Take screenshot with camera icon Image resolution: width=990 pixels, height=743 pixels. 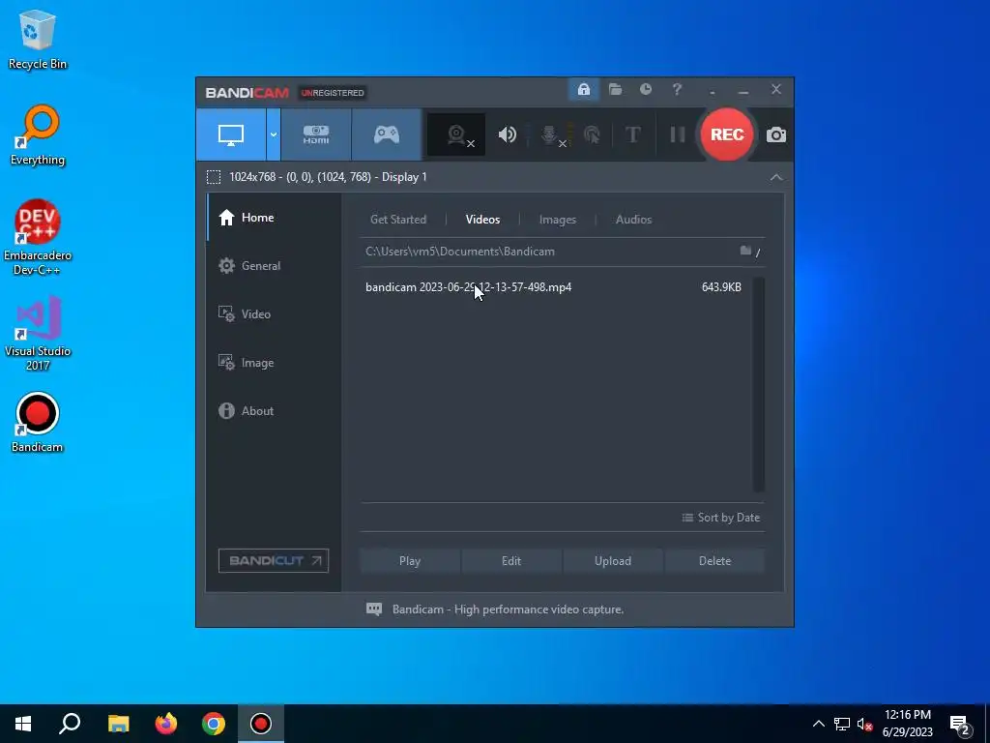pyautogui.click(x=776, y=134)
